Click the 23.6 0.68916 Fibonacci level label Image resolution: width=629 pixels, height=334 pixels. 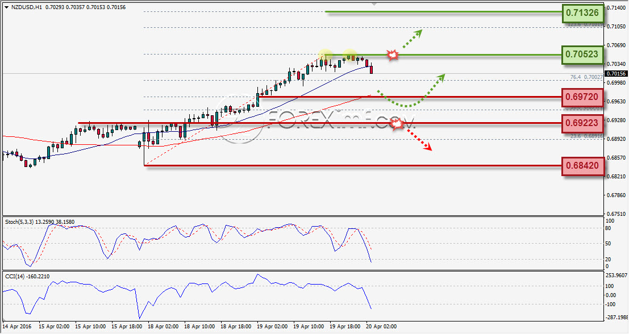pos(586,136)
